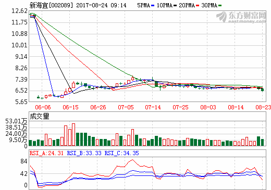The width and height of the screenshot is (271, 190).
Task: Click the 06-15 date axis label
Action: click(x=70, y=107)
